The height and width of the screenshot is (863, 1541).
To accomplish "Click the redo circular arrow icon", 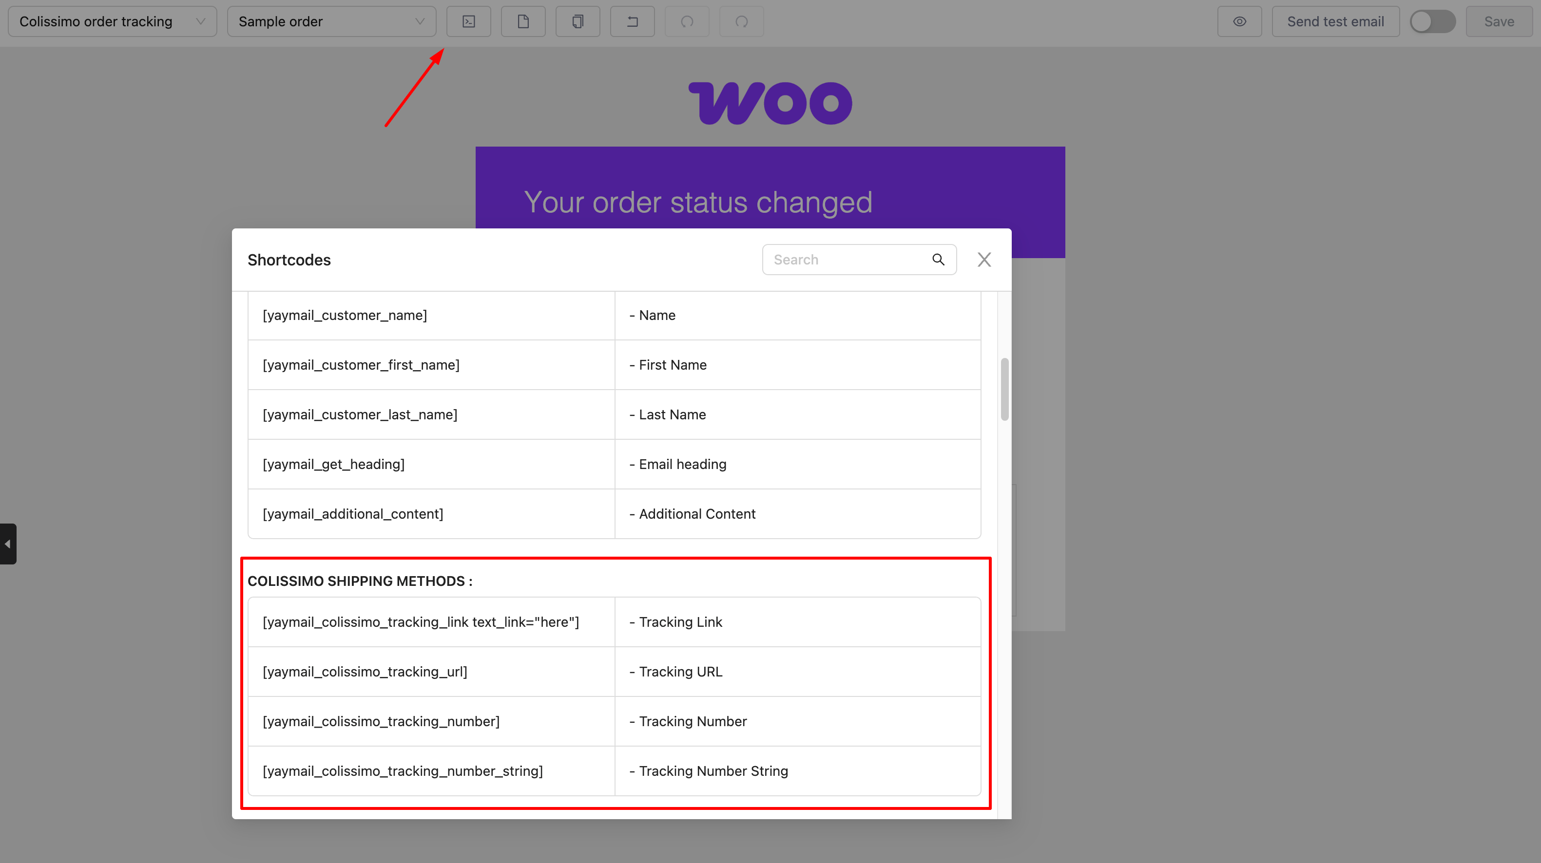I will pos(741,21).
